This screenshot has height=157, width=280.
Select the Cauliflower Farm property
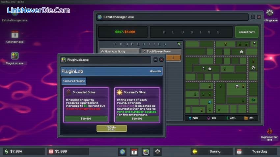161,52
